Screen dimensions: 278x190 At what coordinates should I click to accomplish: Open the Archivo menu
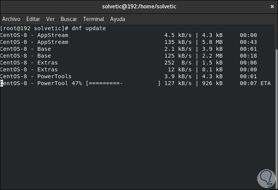click(10, 19)
